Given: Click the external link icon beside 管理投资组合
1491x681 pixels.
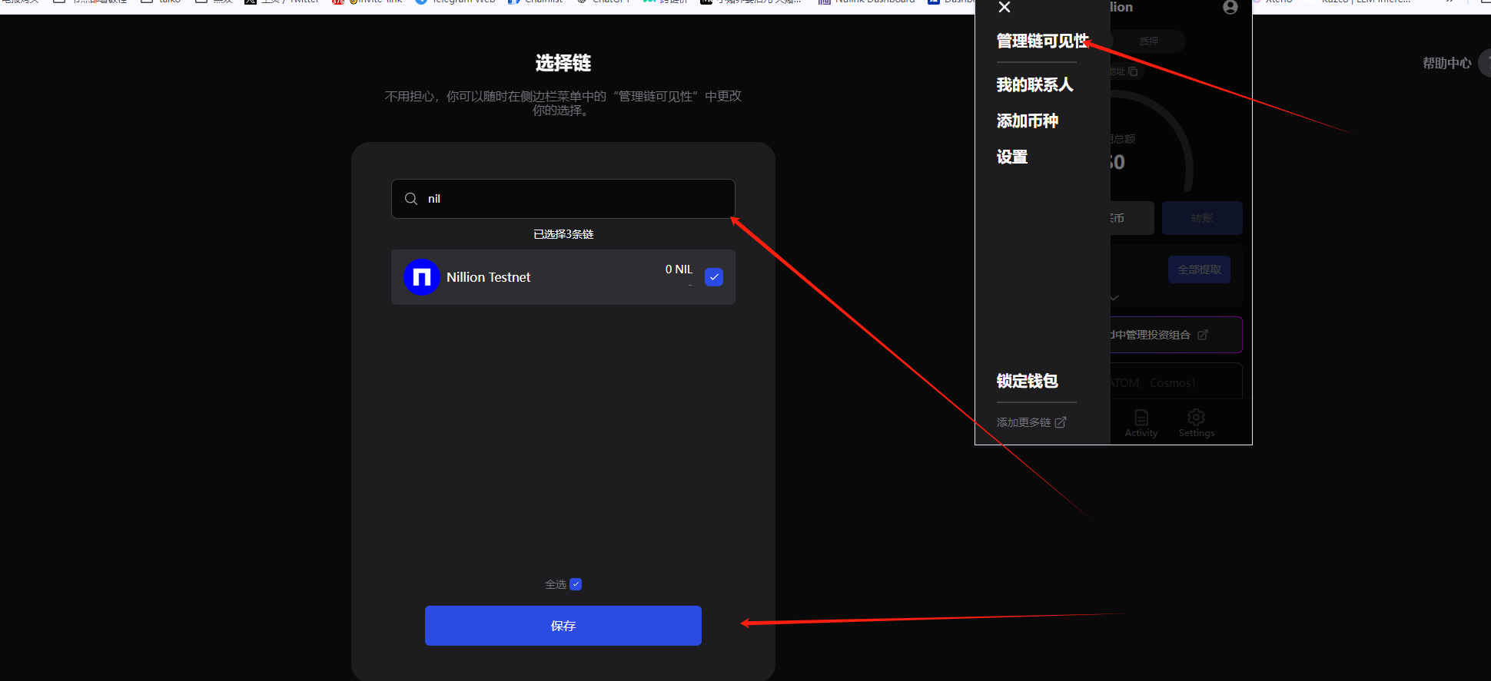Looking at the screenshot, I should coord(1203,335).
